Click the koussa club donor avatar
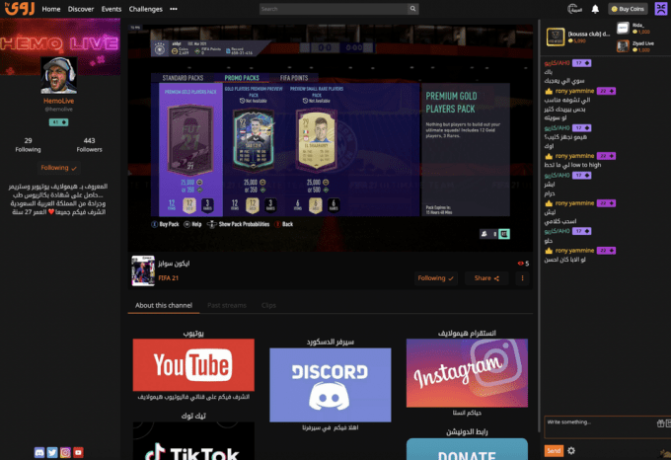This screenshot has height=460, width=671. 556,37
